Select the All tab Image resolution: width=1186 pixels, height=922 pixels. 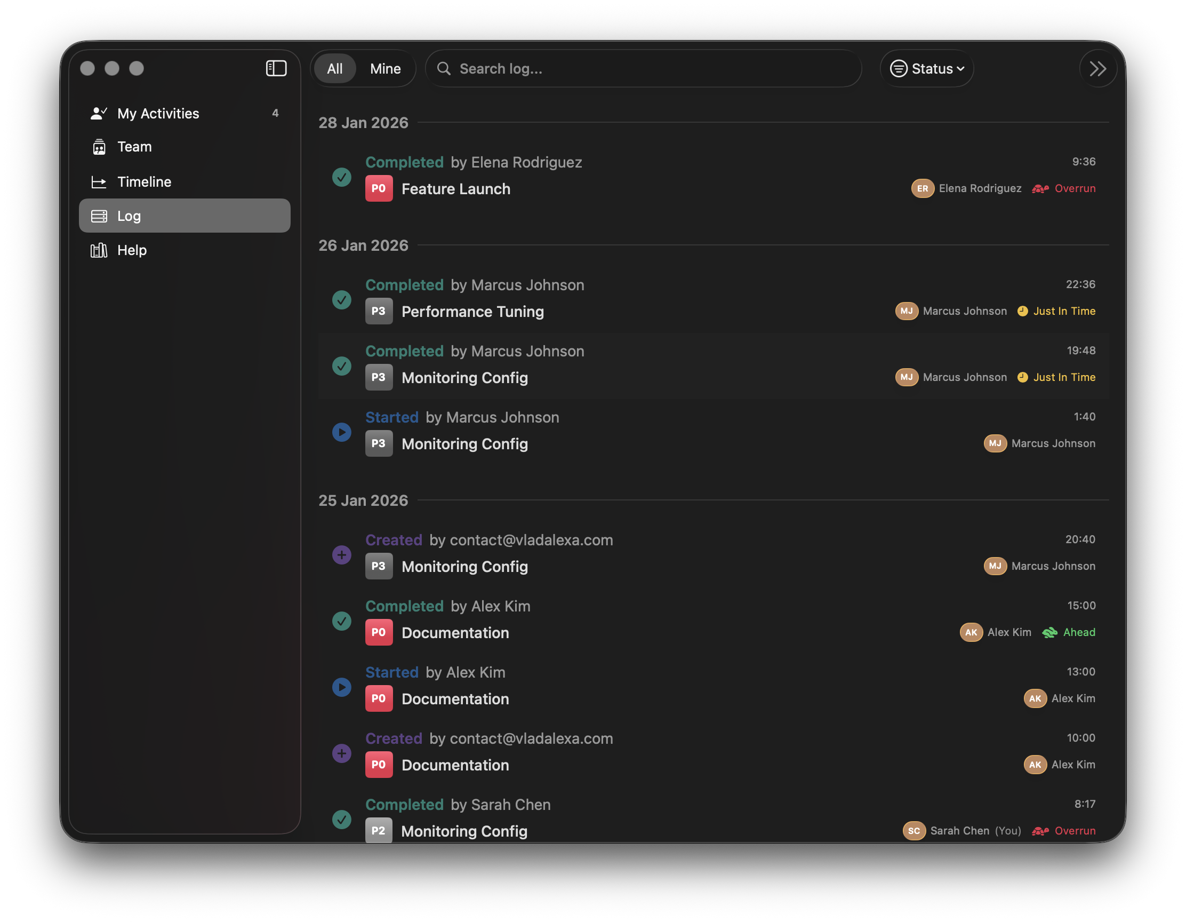click(335, 68)
